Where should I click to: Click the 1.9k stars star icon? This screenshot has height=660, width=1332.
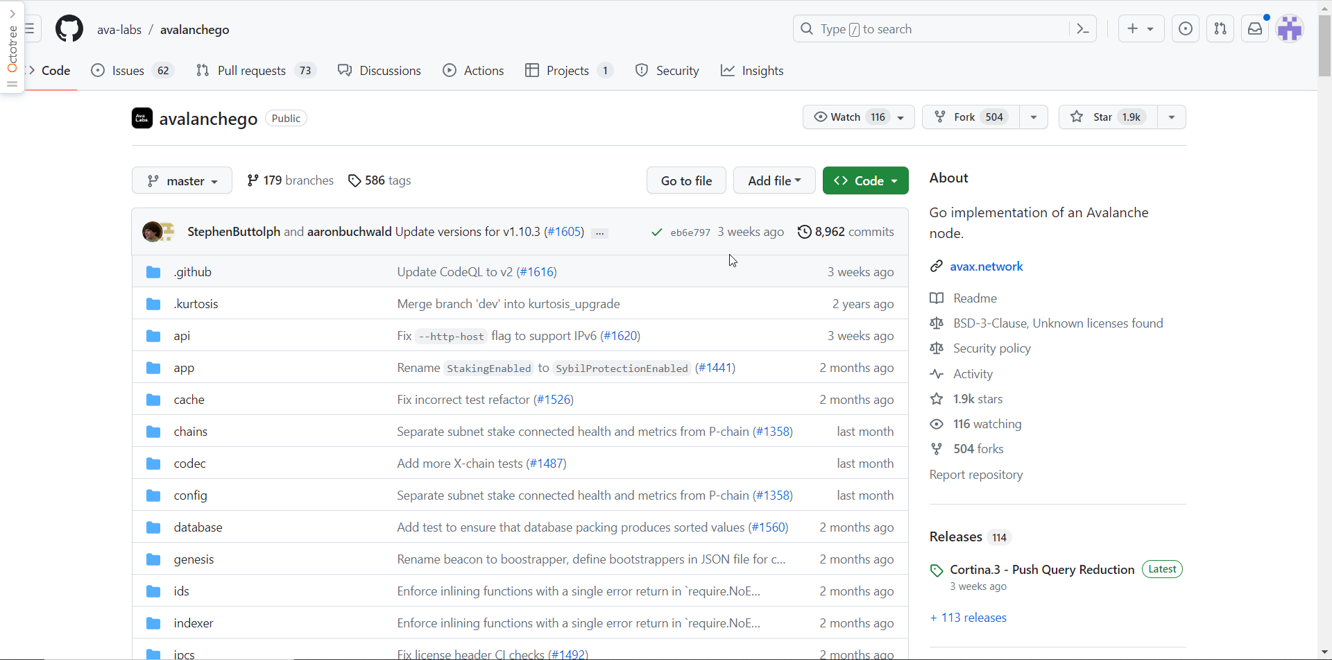tap(937, 399)
